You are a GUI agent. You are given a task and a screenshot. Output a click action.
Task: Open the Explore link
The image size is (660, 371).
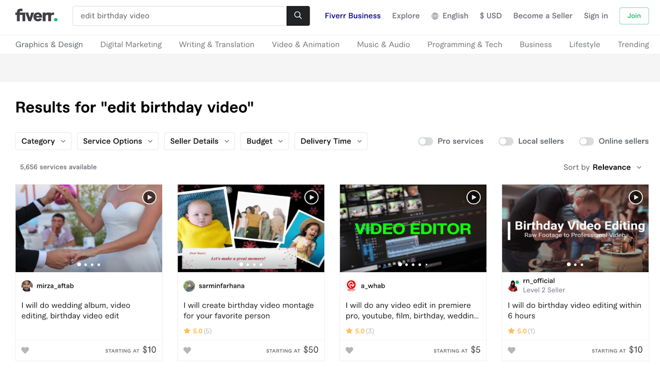click(x=406, y=16)
